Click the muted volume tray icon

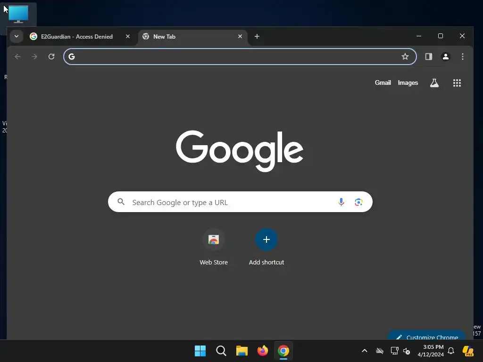pyautogui.click(x=407, y=351)
